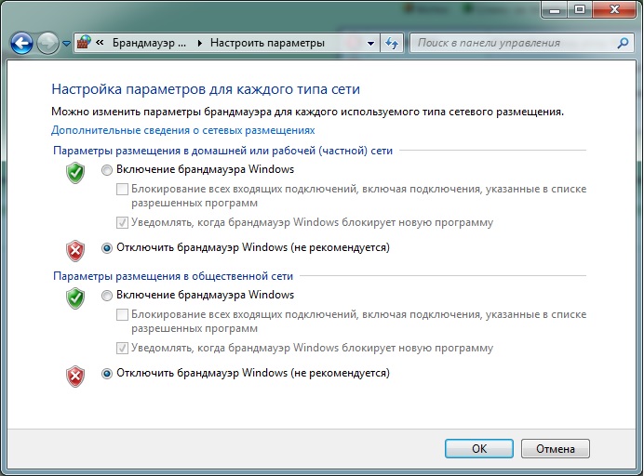Check block all incoming connections, public network

pos(122,315)
